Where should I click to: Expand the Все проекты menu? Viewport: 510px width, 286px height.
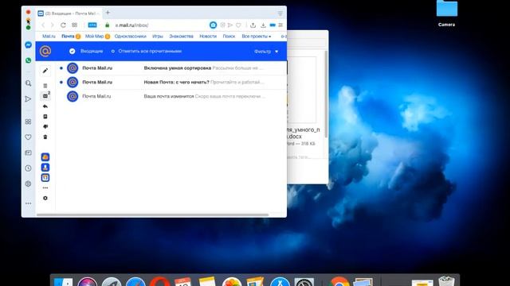[257, 37]
